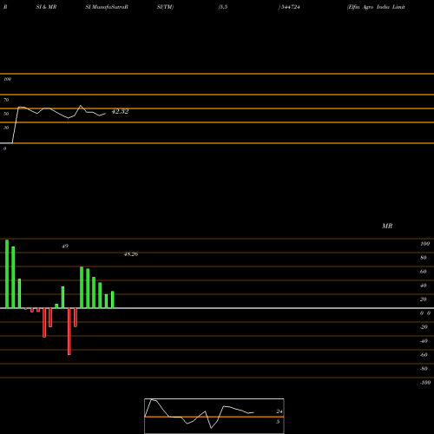Click the -100 label on MR right axis
The width and height of the screenshot is (434, 434).
point(425,383)
